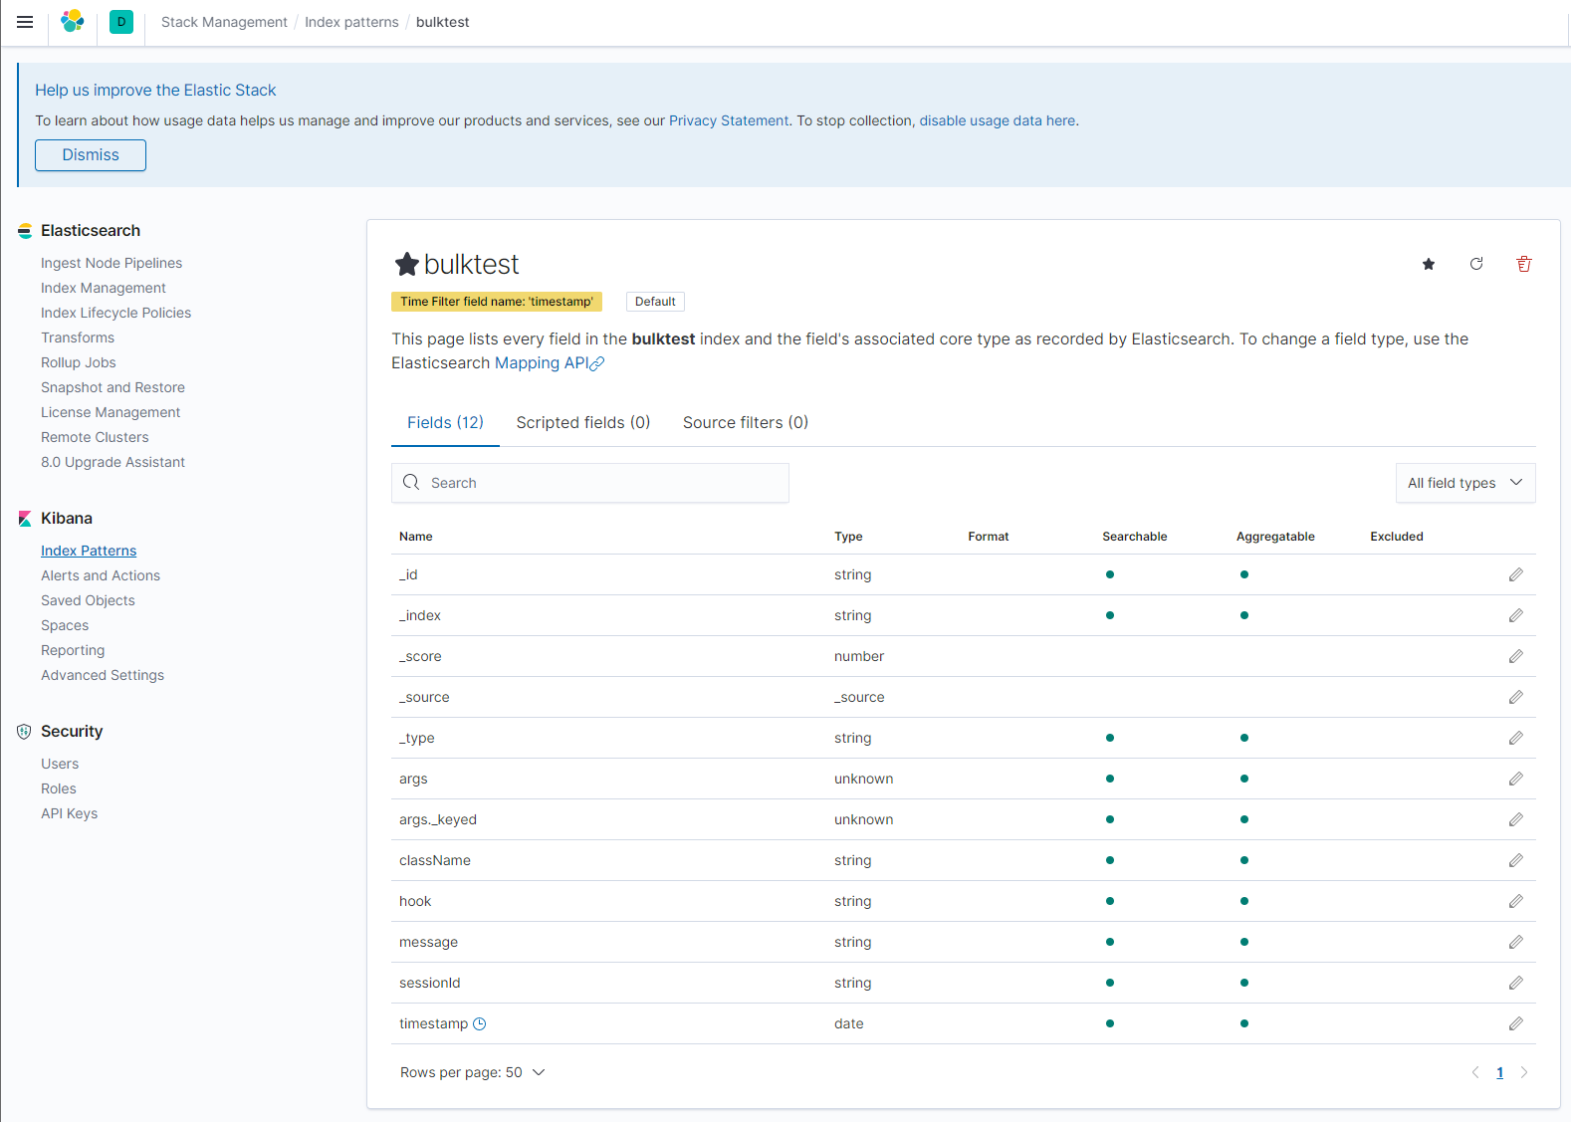Click the Elastic logo icon
The image size is (1571, 1122).
[73, 22]
